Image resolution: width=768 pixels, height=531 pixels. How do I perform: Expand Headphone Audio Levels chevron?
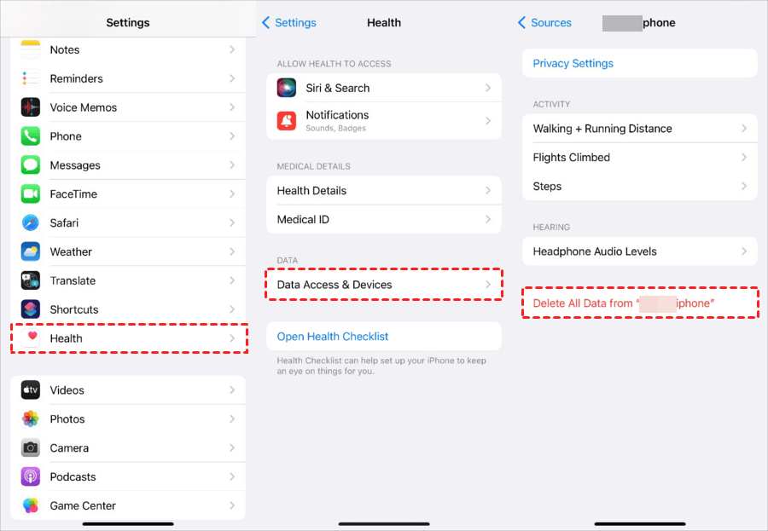click(744, 251)
